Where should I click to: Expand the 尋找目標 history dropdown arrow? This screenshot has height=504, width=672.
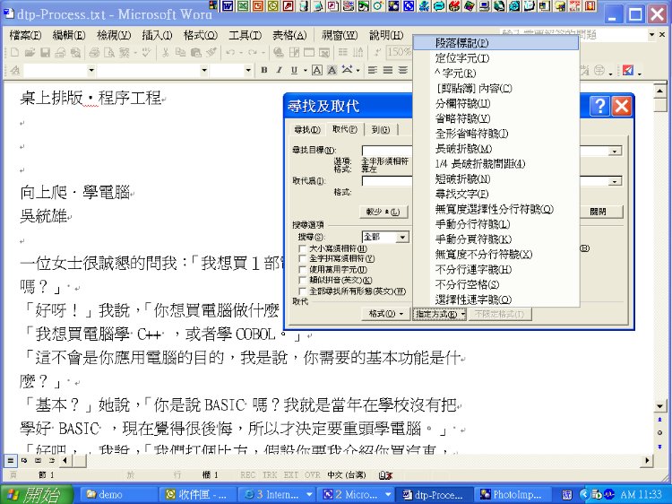tap(615, 151)
